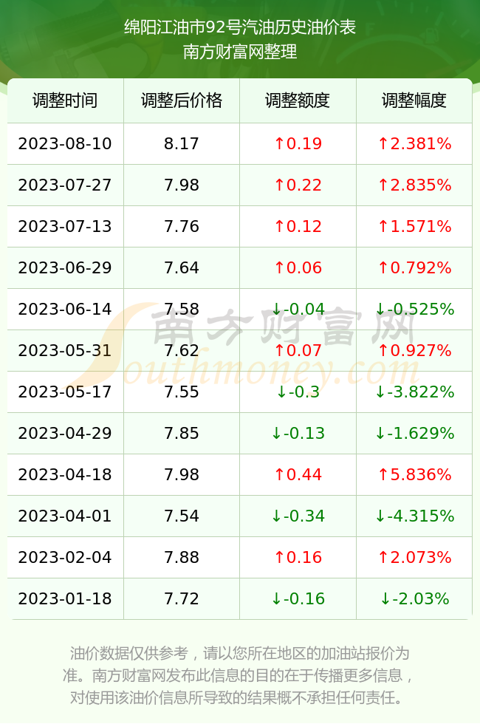Viewport: 480px width, 724px height.
Task: Click the 调整幅度 column header
Action: coord(414,100)
